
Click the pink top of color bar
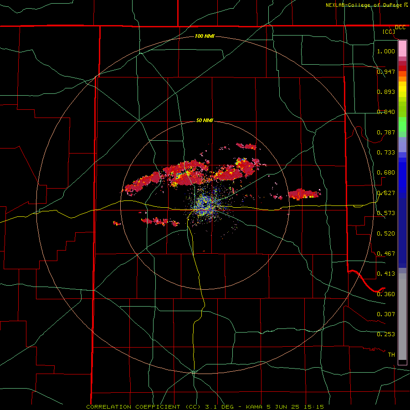pos(402,49)
